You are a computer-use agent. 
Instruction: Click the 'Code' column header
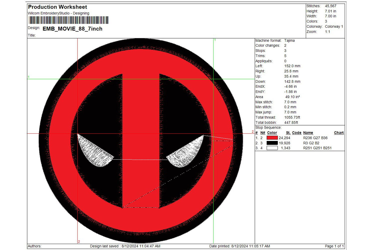(297, 133)
